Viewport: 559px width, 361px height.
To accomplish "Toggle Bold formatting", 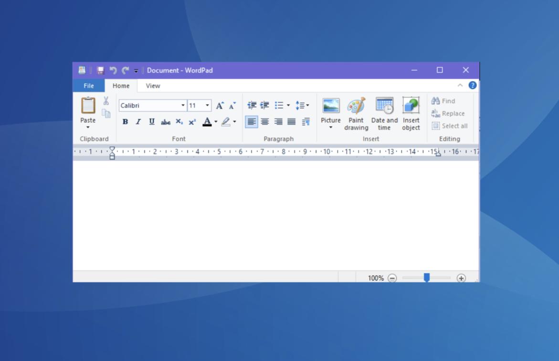I will pos(125,122).
